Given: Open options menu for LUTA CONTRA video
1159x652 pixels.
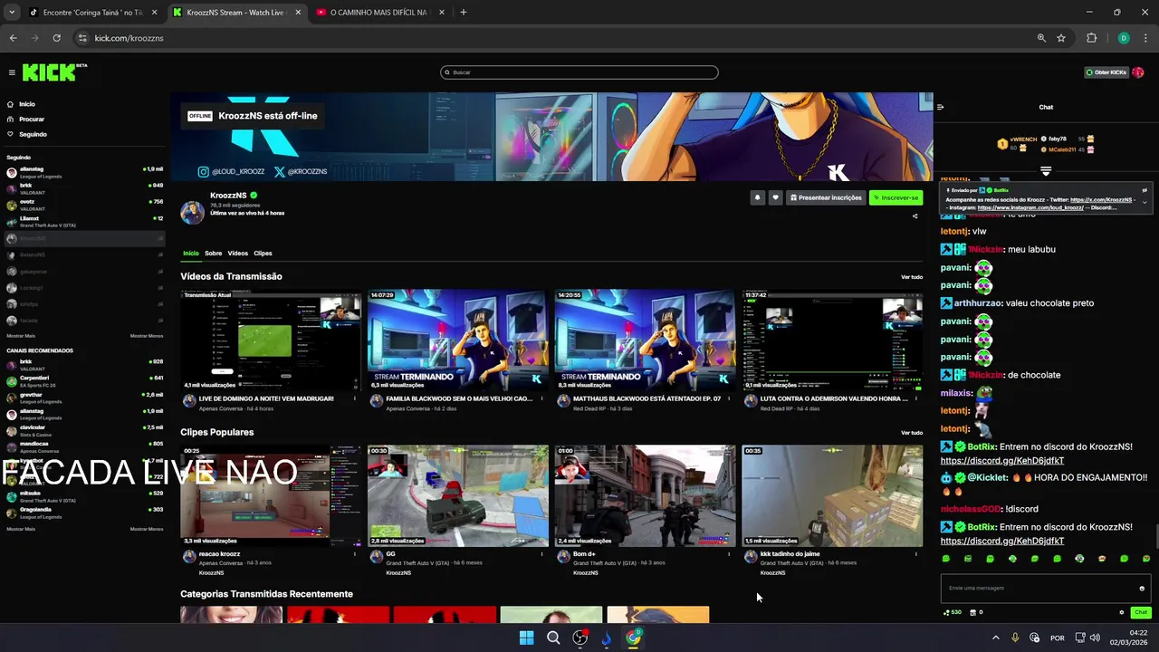Looking at the screenshot, I should [915, 398].
